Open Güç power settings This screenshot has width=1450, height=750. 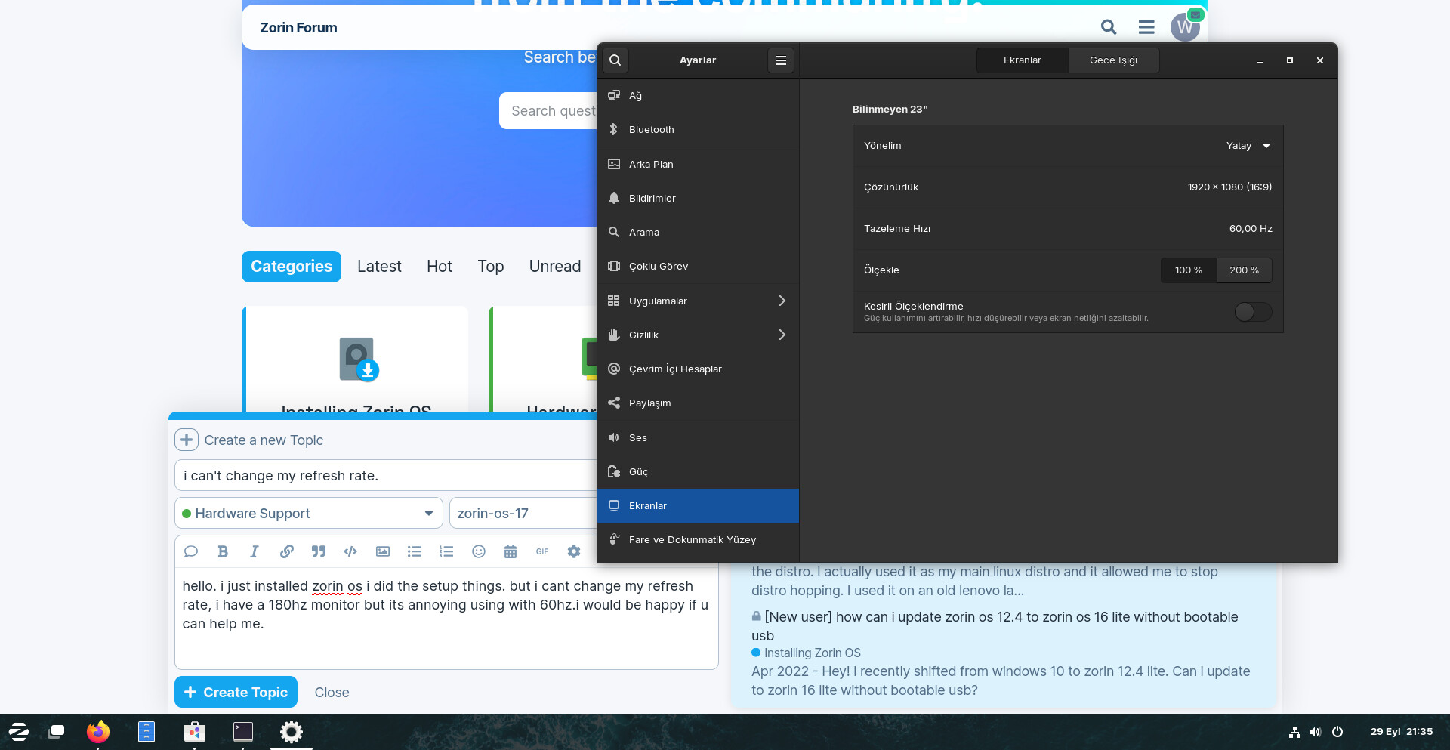click(x=698, y=471)
